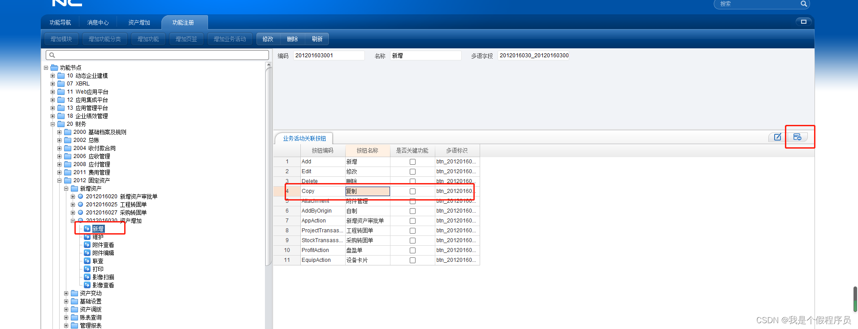Expand the 2000 基础档案及规则 node
The width and height of the screenshot is (858, 329).
(59, 132)
